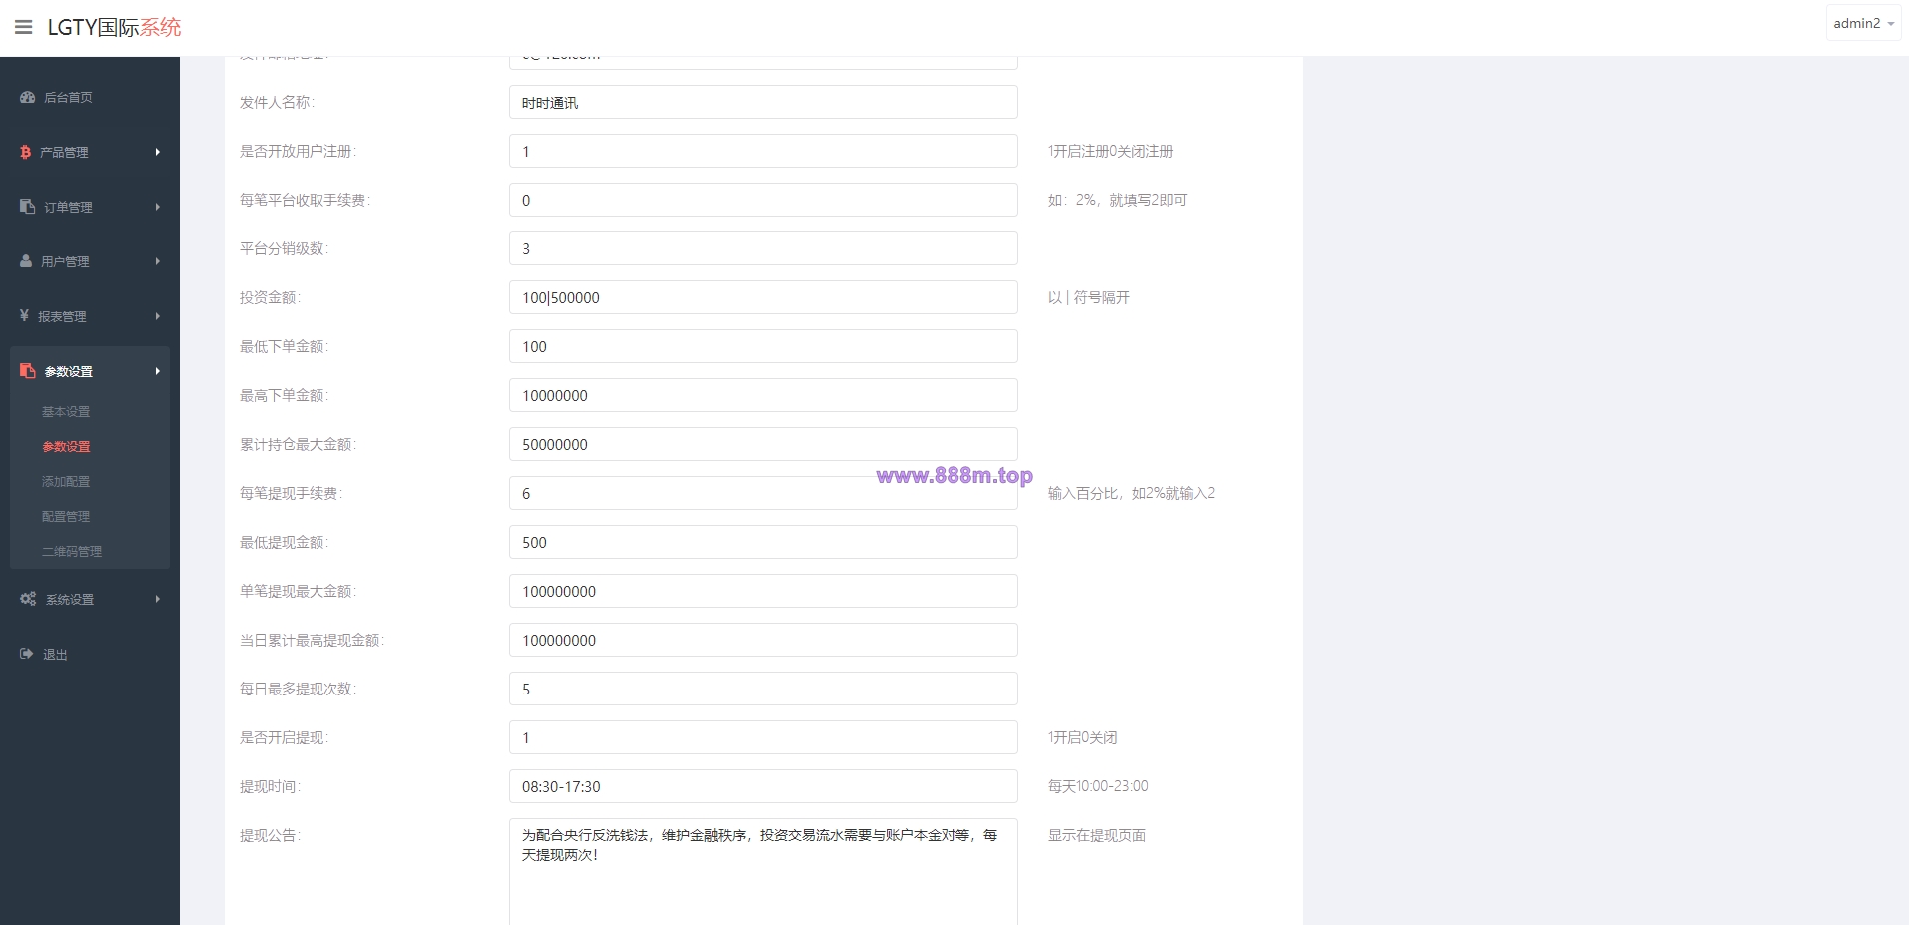
Task: Click the dashboard icon beside 后台首页
Action: click(x=28, y=97)
